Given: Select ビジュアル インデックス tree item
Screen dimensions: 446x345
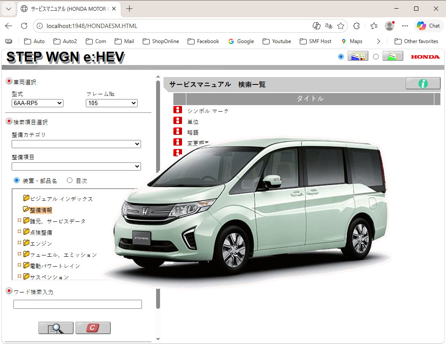Looking at the screenshot, I should coord(61,199).
